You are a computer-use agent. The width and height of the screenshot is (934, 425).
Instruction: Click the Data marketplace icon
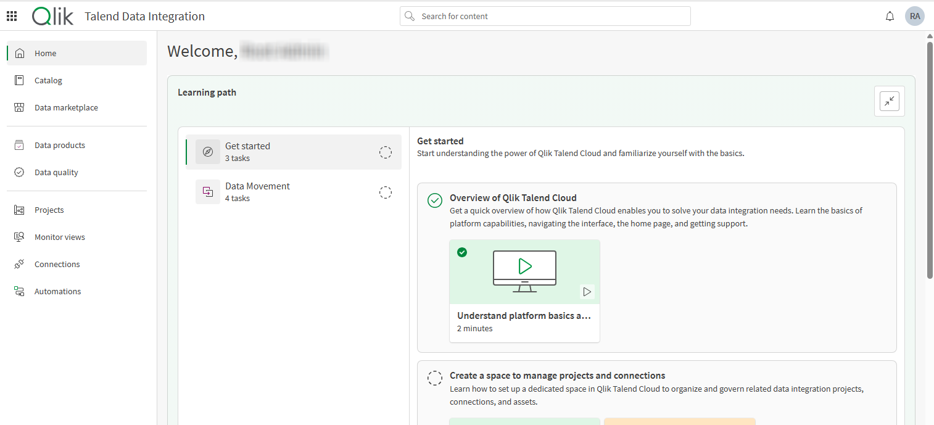tap(19, 107)
